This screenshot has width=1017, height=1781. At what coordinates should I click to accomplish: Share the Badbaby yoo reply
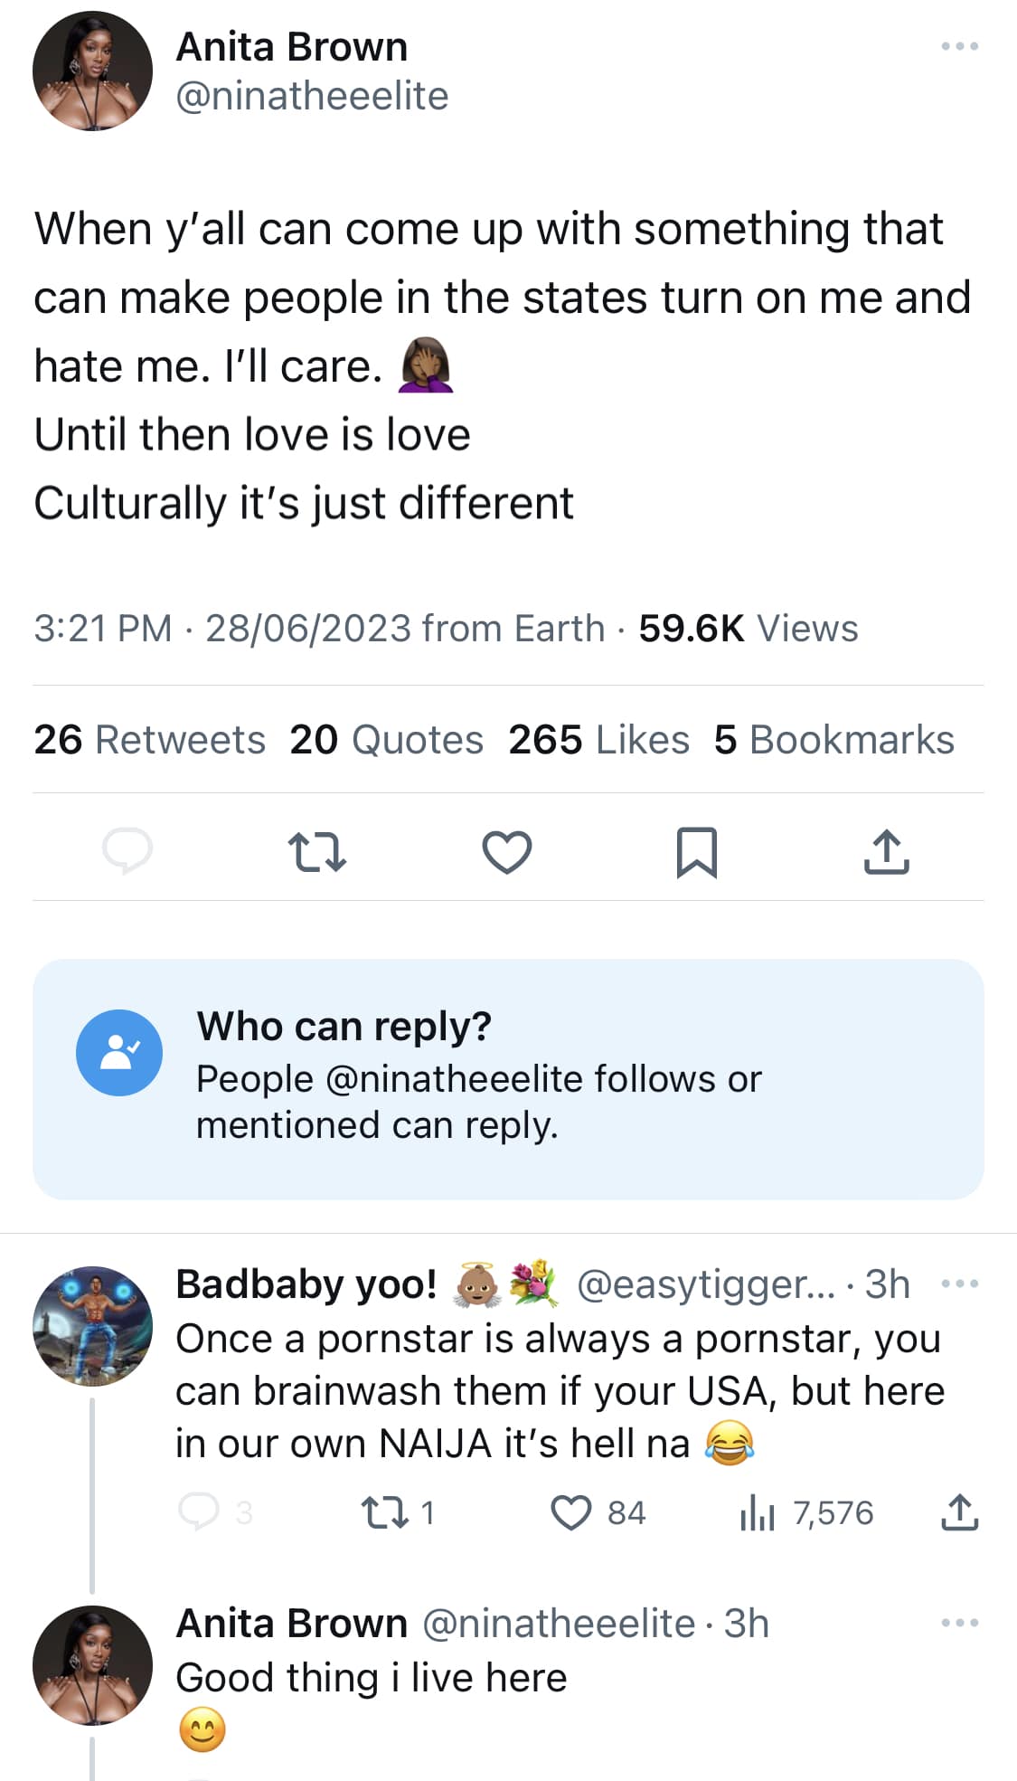959,1512
